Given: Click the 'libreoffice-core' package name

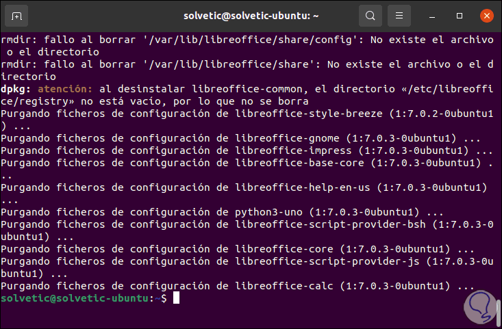Looking at the screenshot, I should click(x=284, y=249).
